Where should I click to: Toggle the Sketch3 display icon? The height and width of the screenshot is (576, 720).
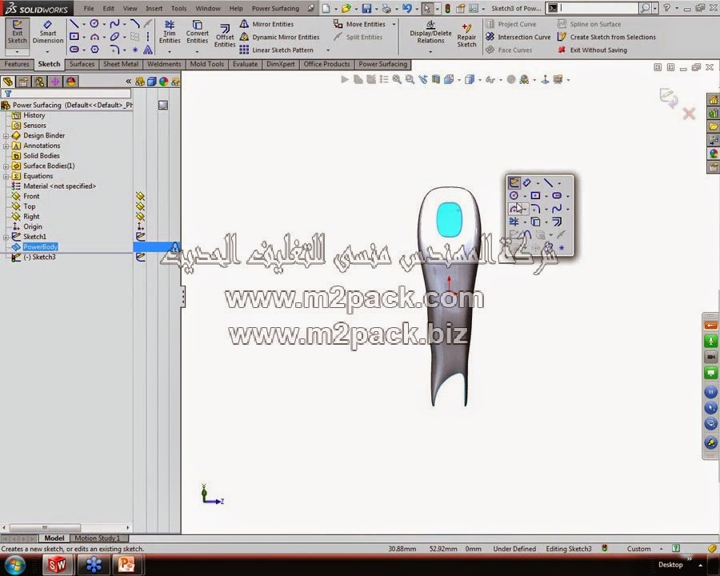(x=141, y=257)
